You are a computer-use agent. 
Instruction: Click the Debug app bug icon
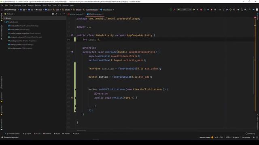pos(201,10)
